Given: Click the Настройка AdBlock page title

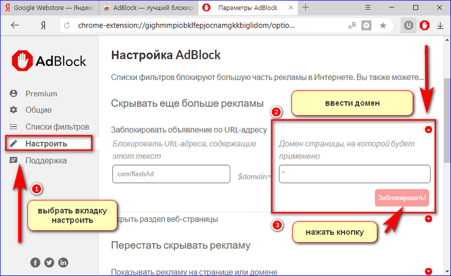Looking at the screenshot, I should (166, 55).
